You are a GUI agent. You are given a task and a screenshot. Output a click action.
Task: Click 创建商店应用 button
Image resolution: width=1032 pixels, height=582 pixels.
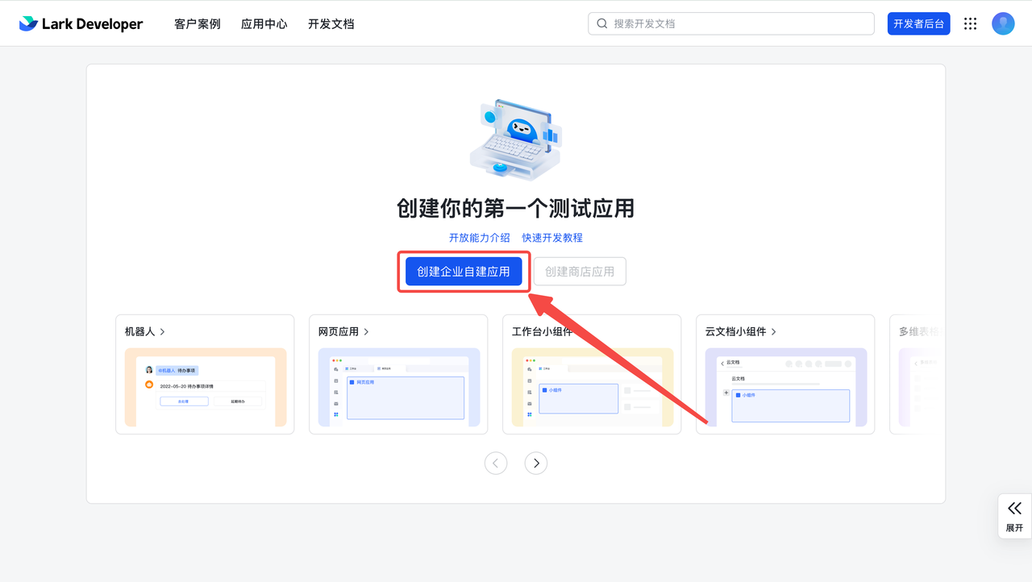[580, 272]
